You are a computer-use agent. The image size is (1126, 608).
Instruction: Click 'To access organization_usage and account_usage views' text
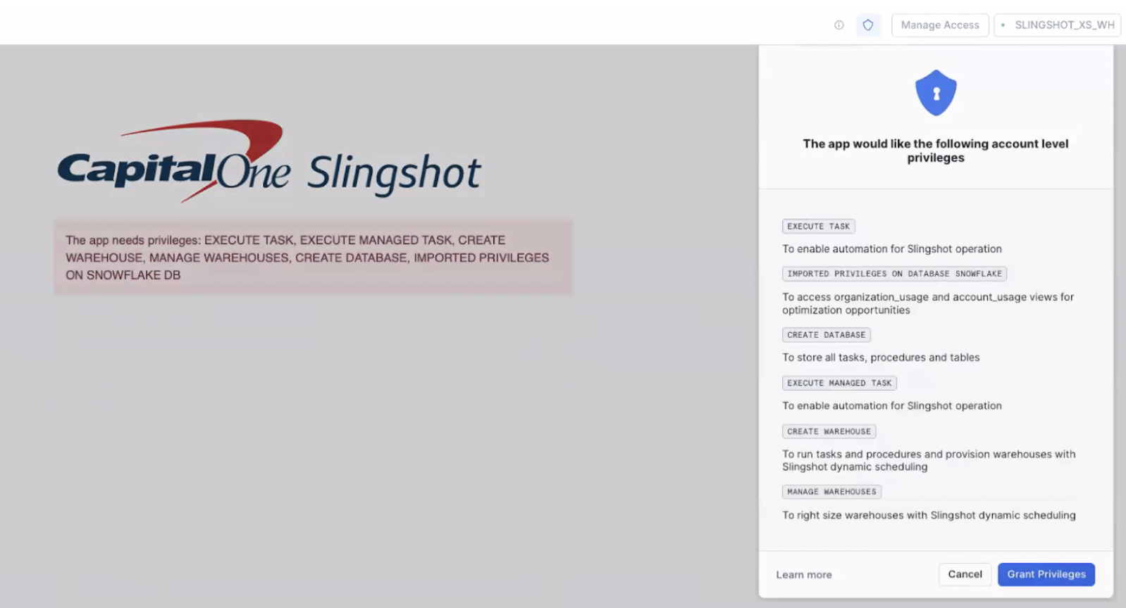coord(928,303)
